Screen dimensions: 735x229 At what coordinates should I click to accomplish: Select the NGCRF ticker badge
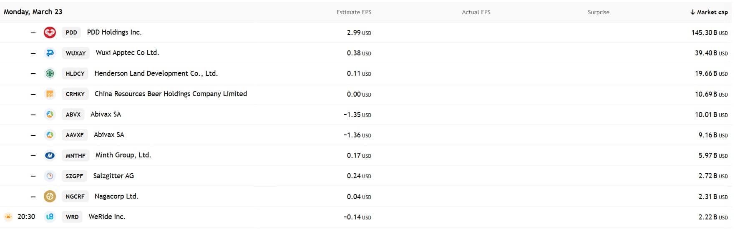point(75,197)
